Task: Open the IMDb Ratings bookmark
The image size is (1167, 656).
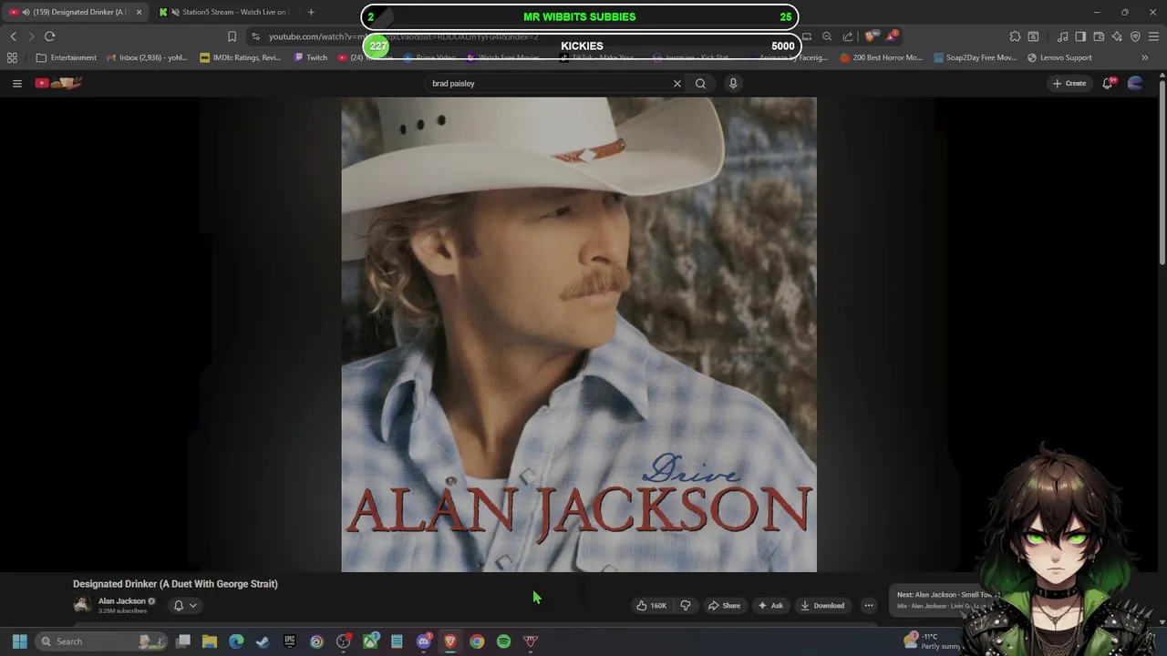Action: [240, 57]
